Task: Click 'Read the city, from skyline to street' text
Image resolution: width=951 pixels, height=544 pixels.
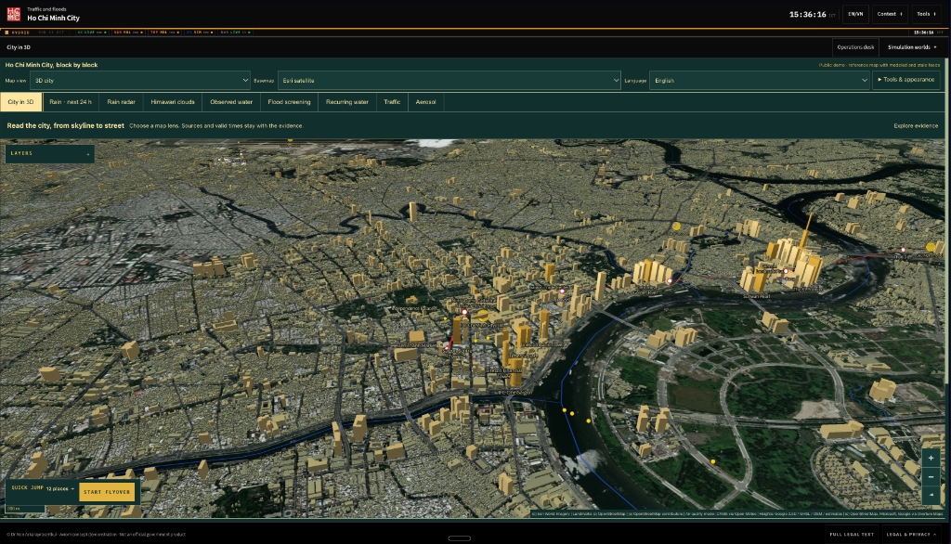Action: (x=66, y=125)
